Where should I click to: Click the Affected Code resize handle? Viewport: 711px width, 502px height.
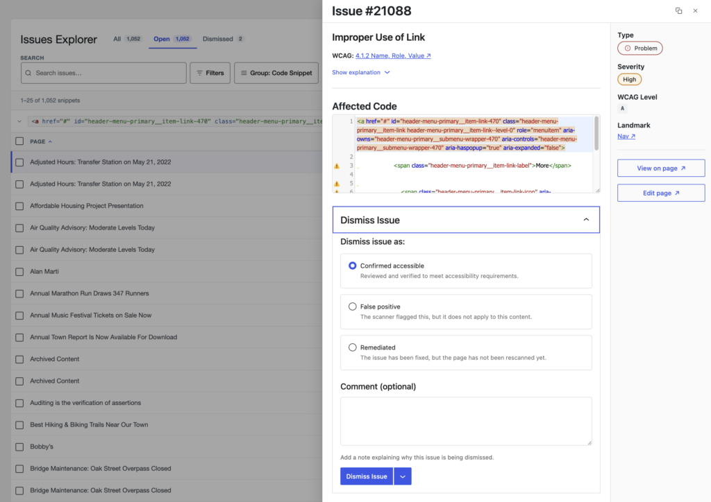coord(597,190)
